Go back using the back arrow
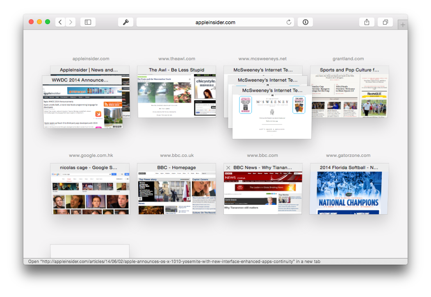Image resolution: width=431 pixels, height=297 pixels. click(x=60, y=22)
